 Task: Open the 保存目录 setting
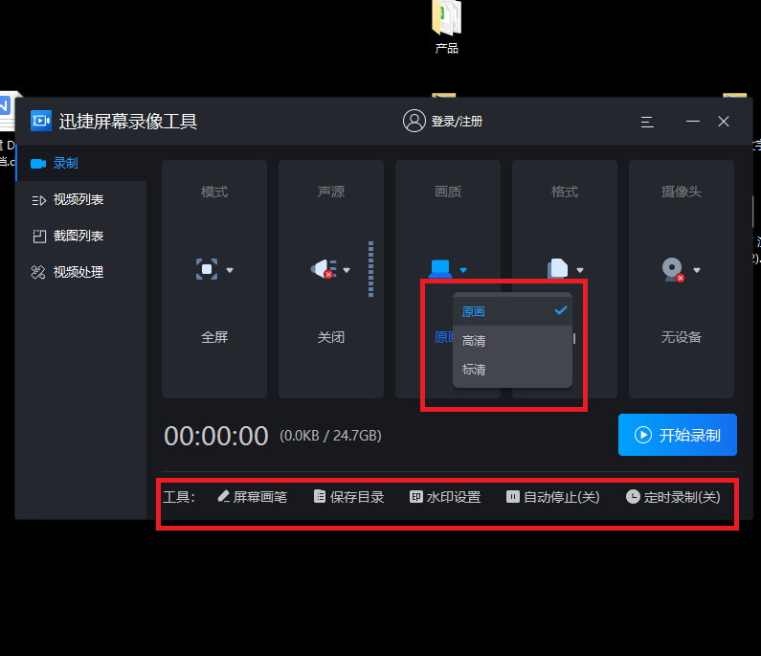pyautogui.click(x=349, y=497)
